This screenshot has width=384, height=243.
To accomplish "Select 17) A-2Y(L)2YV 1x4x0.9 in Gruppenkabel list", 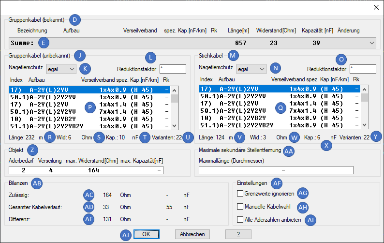I will pyautogui.click(x=90, y=90).
